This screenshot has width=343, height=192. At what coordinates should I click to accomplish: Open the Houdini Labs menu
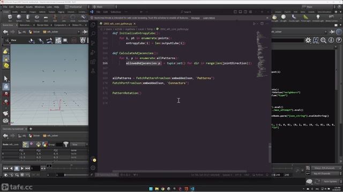click(x=49, y=7)
